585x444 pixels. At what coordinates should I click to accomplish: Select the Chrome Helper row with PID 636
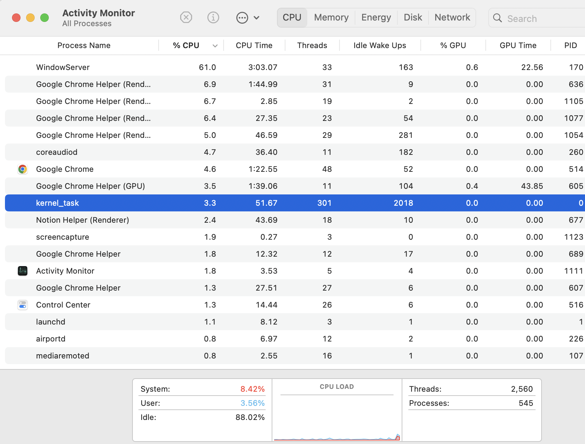(x=295, y=84)
